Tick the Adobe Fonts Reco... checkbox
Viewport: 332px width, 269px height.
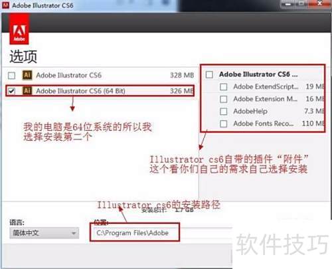[x=224, y=124]
